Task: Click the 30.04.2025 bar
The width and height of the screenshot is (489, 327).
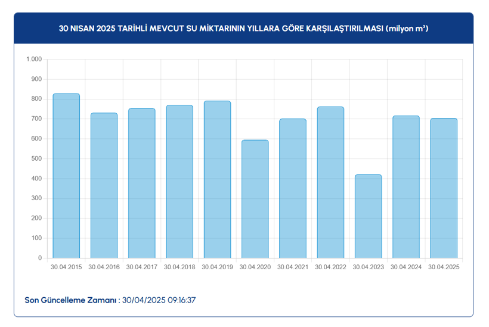Action: pos(444,188)
